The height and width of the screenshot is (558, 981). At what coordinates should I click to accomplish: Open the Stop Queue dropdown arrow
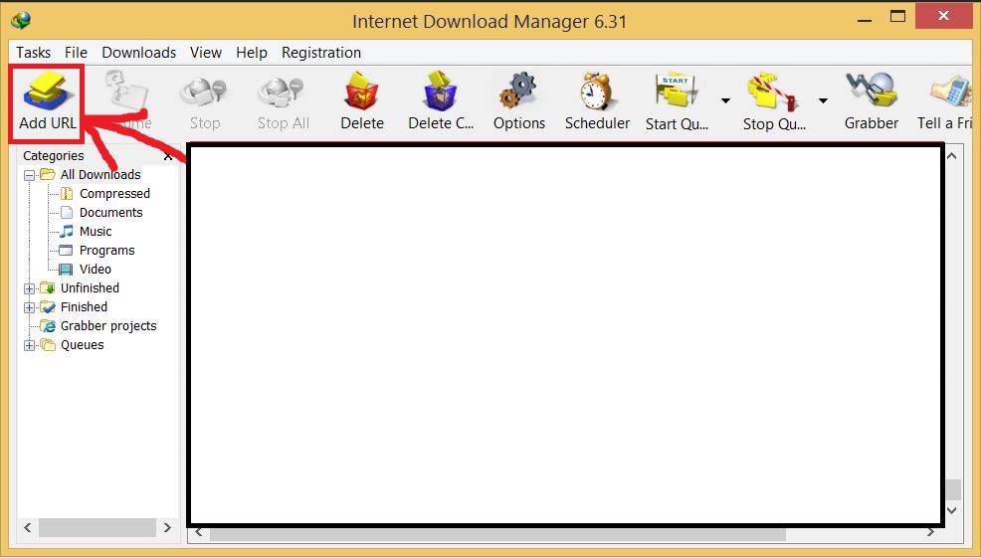(x=823, y=100)
